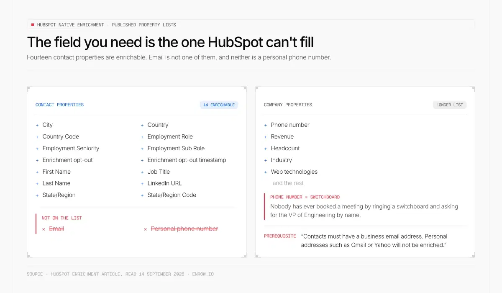502x293 pixels.
Task: Click the plus icon beside City
Action: coord(37,125)
